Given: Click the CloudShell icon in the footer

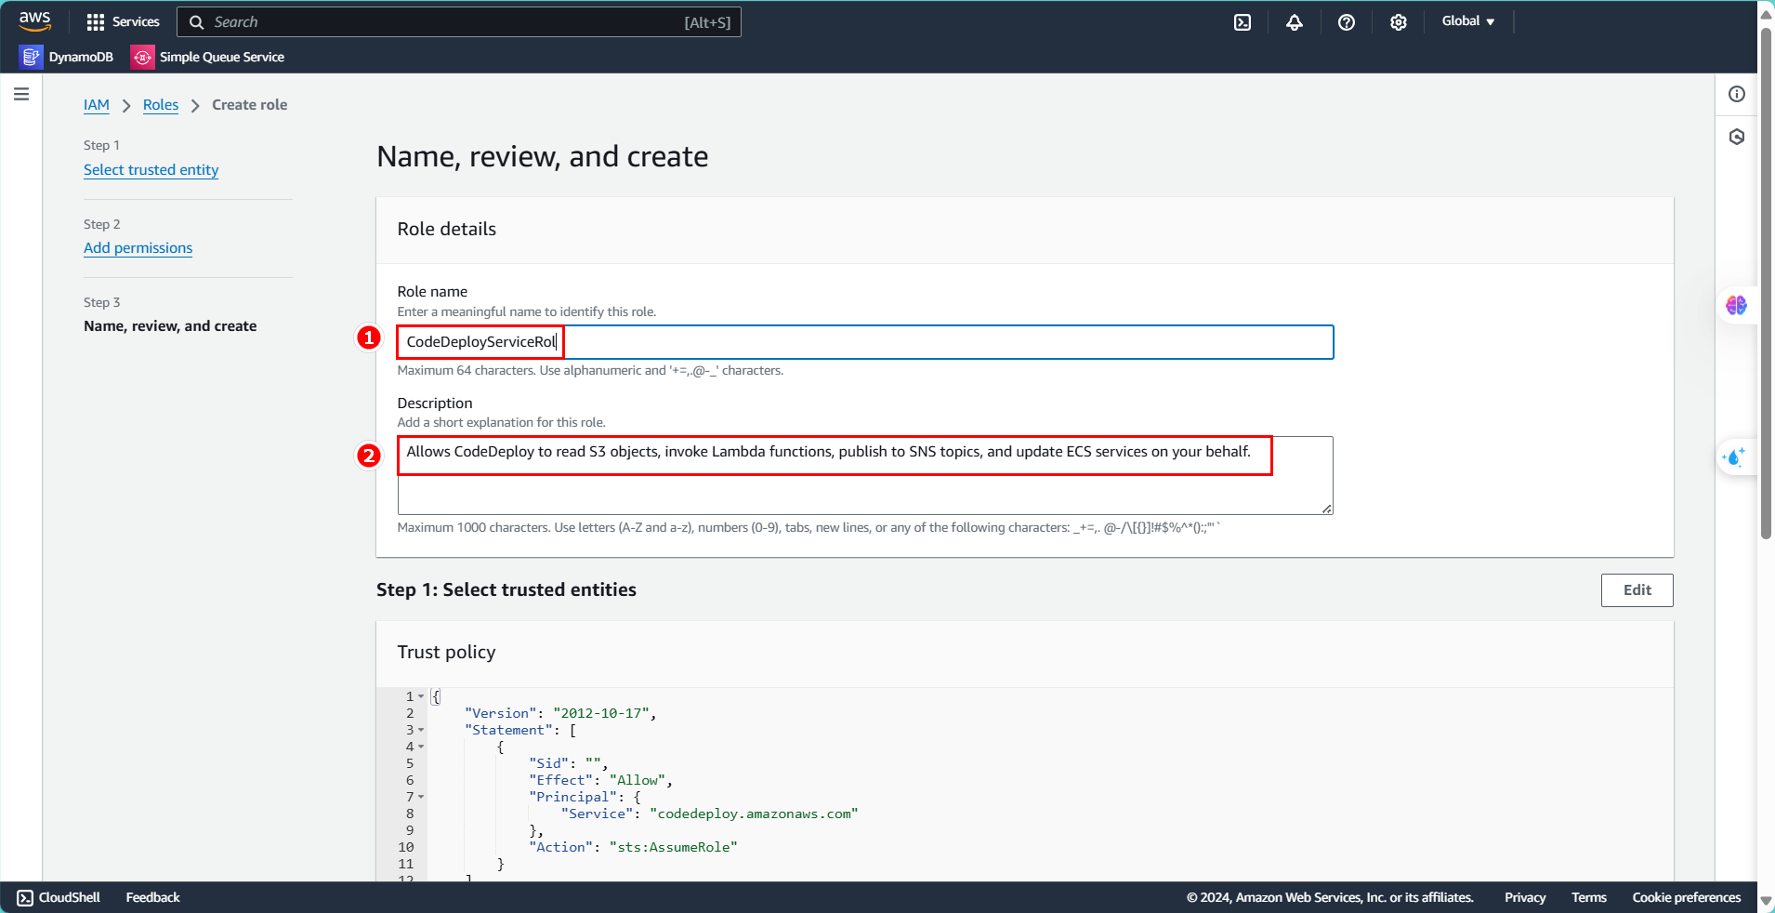Looking at the screenshot, I should (25, 898).
